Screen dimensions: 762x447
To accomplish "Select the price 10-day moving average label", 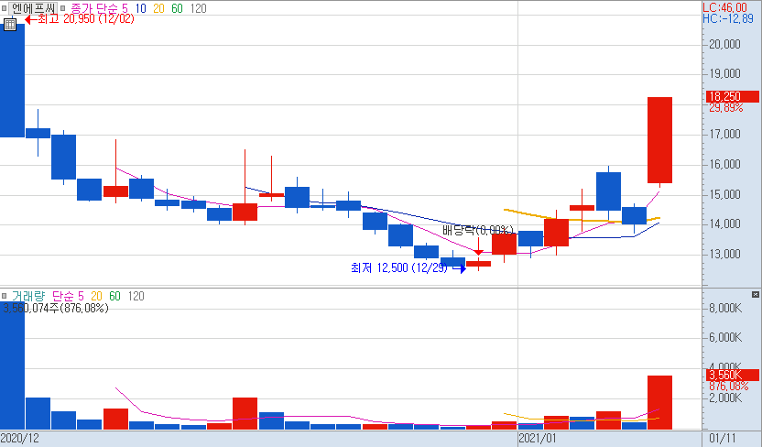I will [x=140, y=8].
